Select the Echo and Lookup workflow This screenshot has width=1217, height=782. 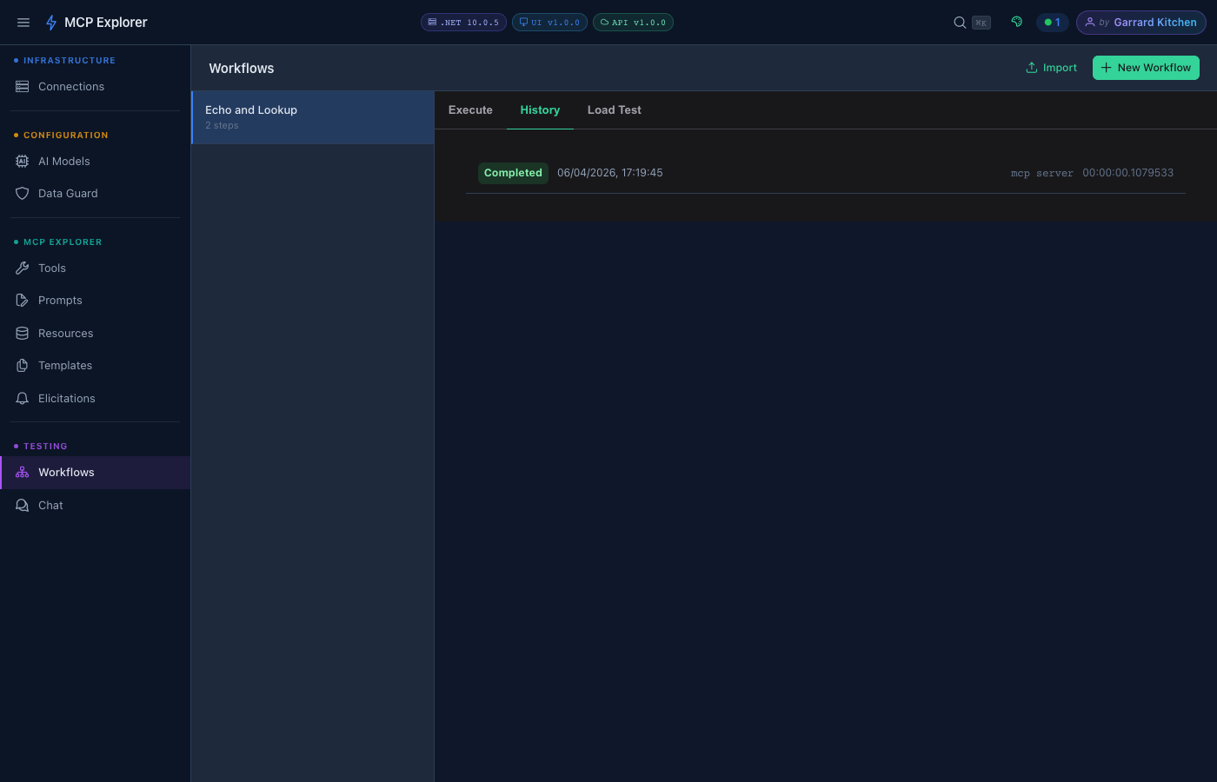coord(311,116)
